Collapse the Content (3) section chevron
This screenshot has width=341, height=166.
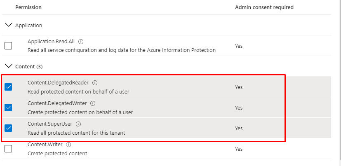coord(8,66)
